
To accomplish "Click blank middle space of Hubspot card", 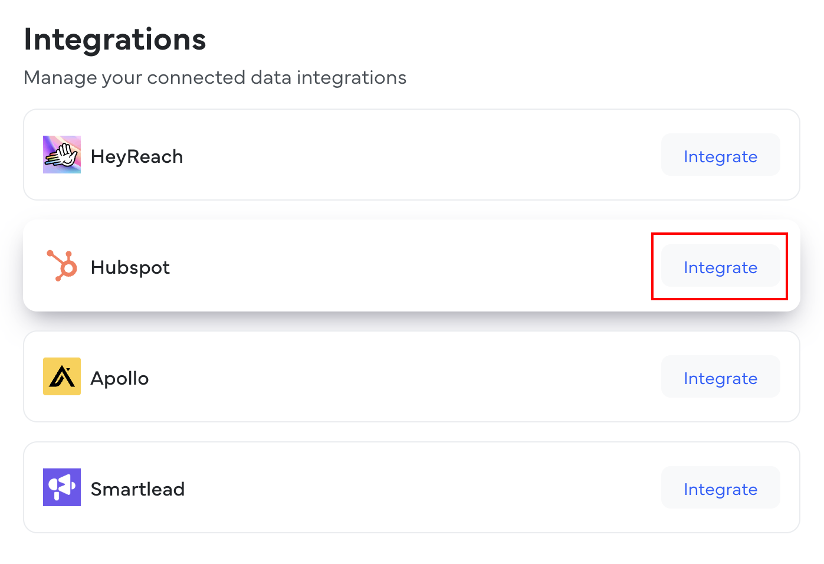I will tap(413, 266).
